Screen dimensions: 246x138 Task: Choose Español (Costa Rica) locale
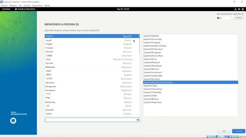(191, 89)
